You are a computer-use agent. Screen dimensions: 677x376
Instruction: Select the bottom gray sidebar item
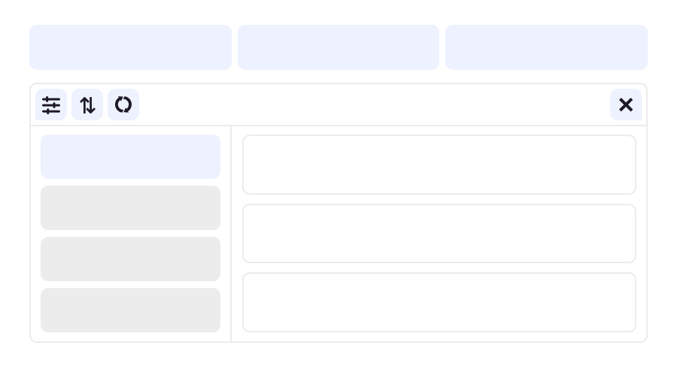click(x=130, y=310)
